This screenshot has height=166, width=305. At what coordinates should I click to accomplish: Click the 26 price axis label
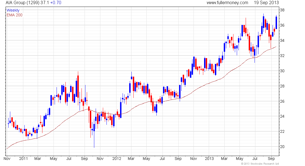tap(282, 101)
